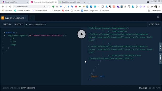Close the Playground browser tab
The height and width of the screenshot is (91, 162).
[x=56, y=2]
